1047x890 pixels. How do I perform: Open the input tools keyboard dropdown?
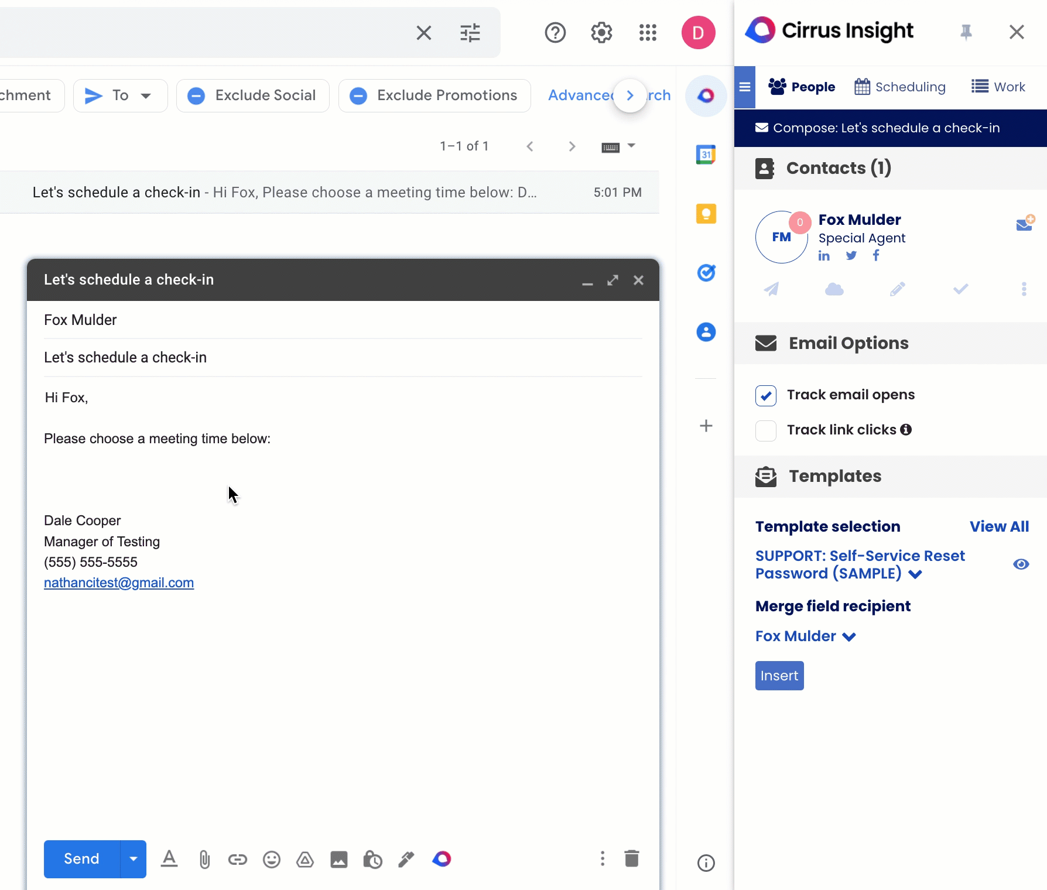point(618,146)
